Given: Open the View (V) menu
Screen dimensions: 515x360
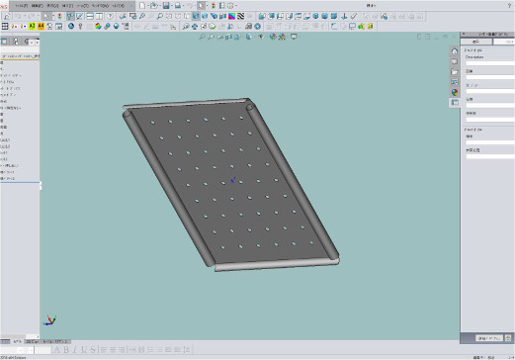Looking at the screenshot, I should click(x=52, y=6).
